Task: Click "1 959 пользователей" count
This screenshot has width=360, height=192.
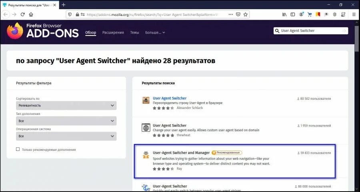Action: [x=314, y=126]
